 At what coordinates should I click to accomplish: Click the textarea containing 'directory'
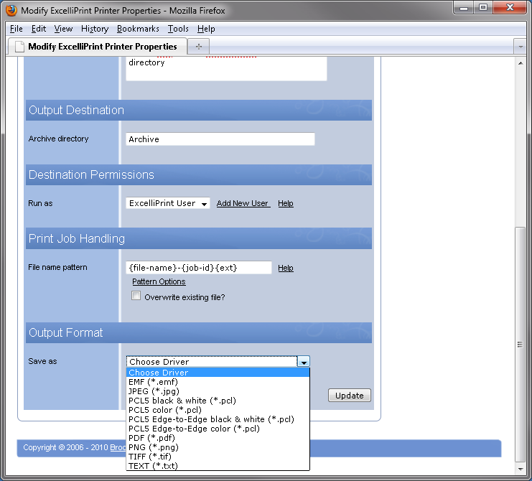[x=226, y=69]
